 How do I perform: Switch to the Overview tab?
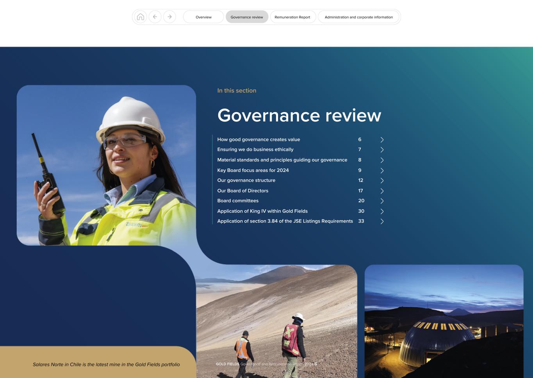(x=203, y=17)
